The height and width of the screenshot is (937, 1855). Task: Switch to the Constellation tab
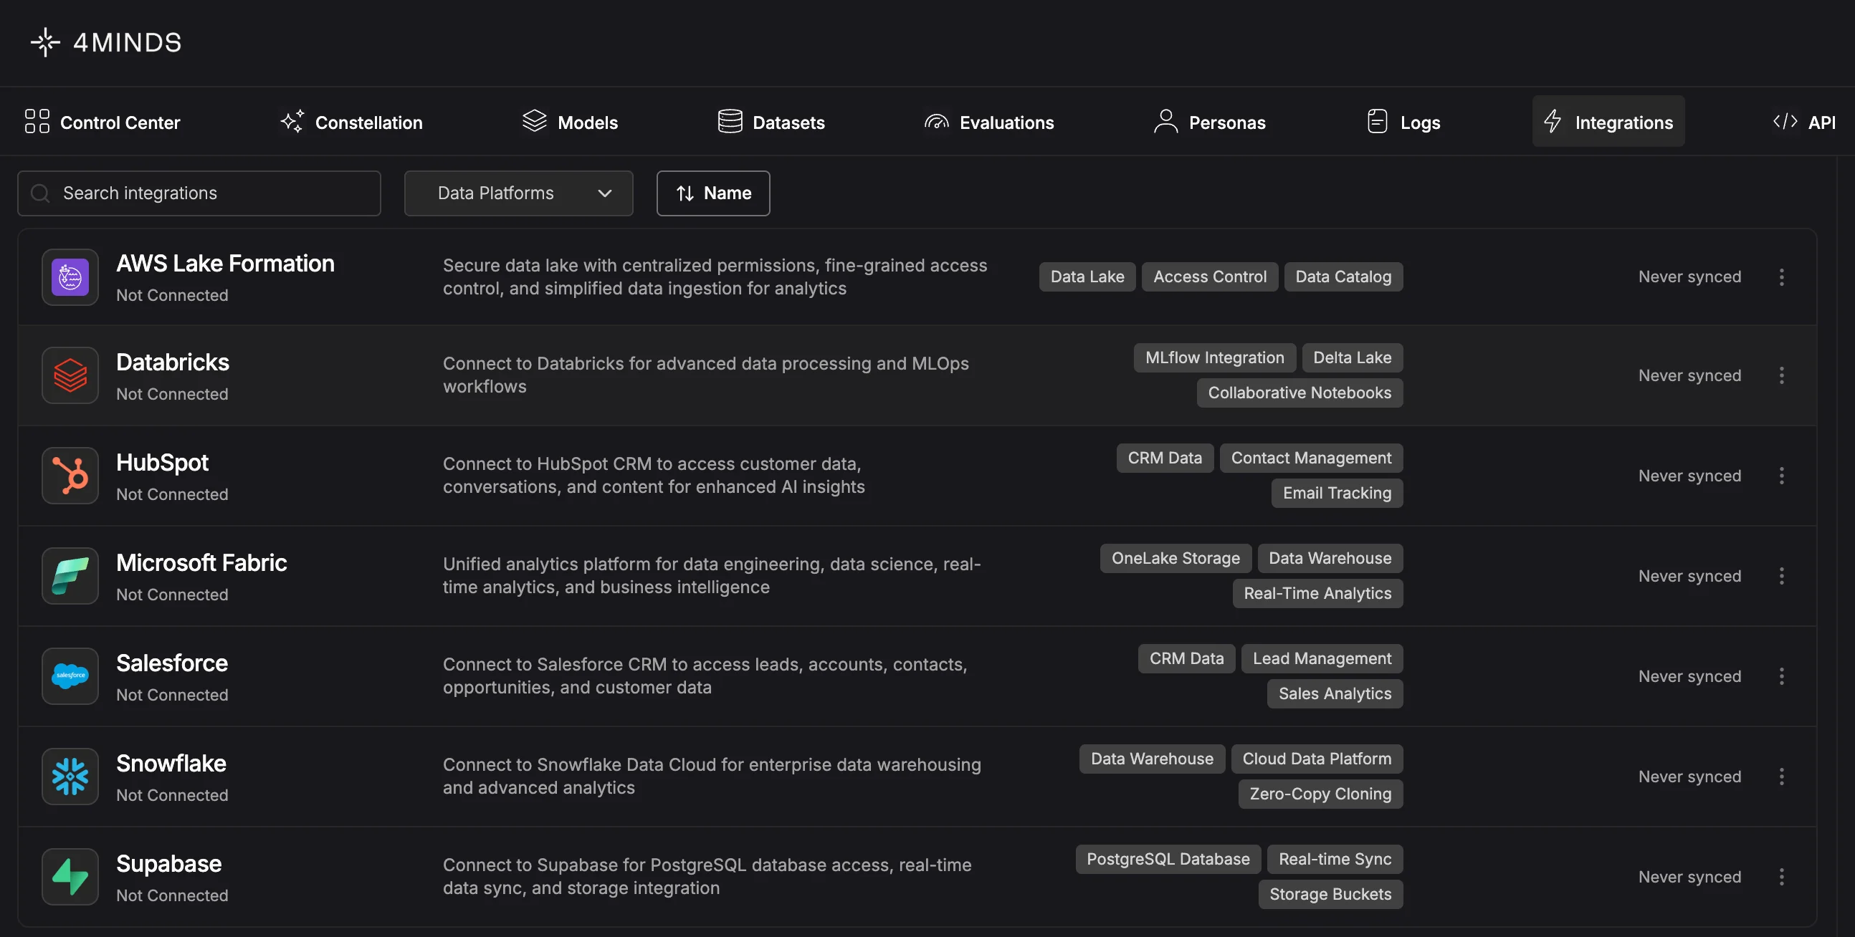click(351, 122)
